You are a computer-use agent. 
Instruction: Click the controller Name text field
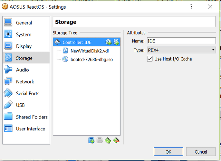point(181,41)
